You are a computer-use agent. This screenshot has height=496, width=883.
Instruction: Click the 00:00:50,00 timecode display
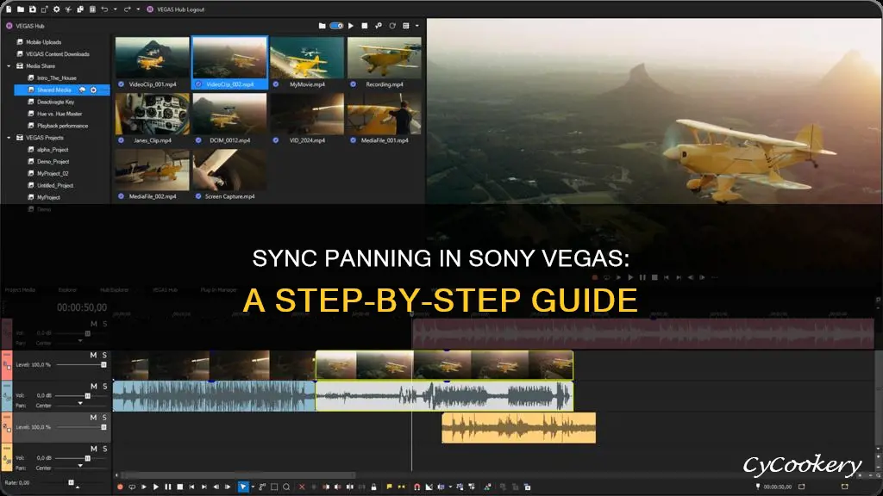(x=82, y=307)
